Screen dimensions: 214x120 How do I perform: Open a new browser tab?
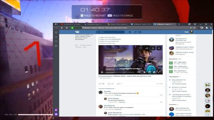(179, 24)
